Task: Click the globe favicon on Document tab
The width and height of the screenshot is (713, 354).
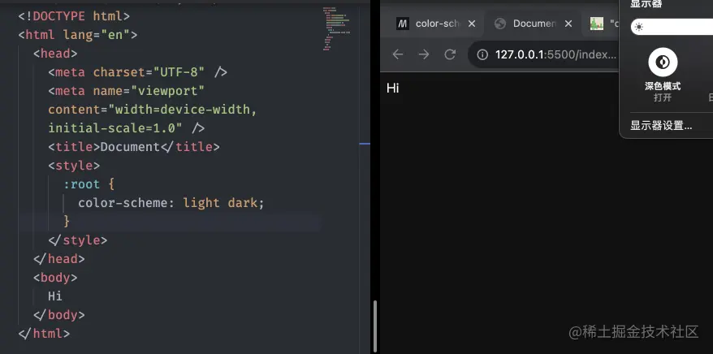Action: tap(500, 24)
